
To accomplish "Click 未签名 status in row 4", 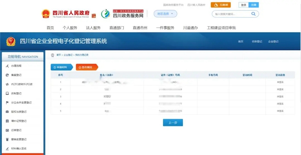I will tap(280, 104).
